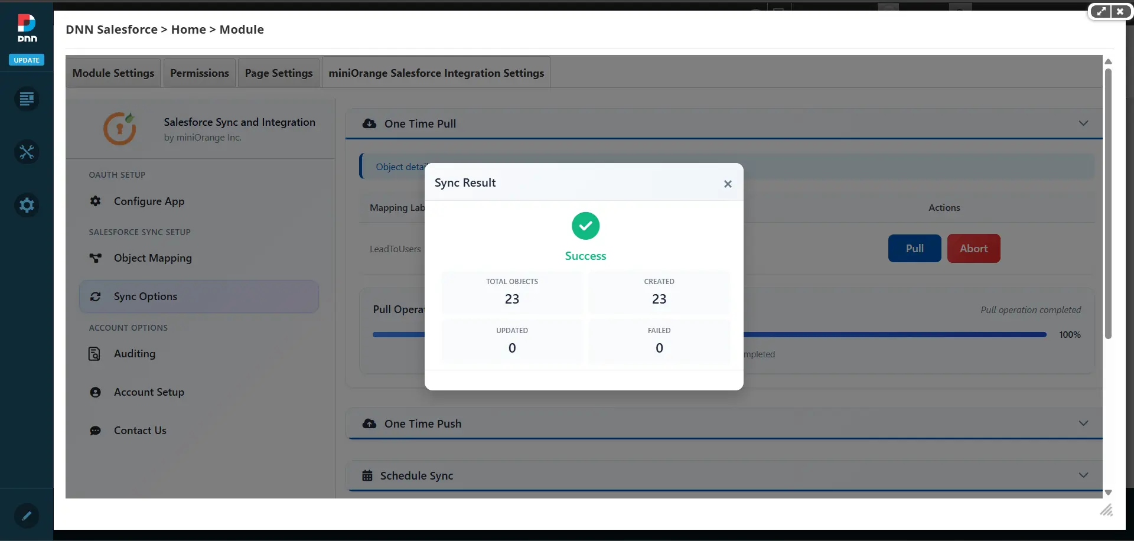
Task: Open Account Setup menu item
Action: [x=199, y=392]
